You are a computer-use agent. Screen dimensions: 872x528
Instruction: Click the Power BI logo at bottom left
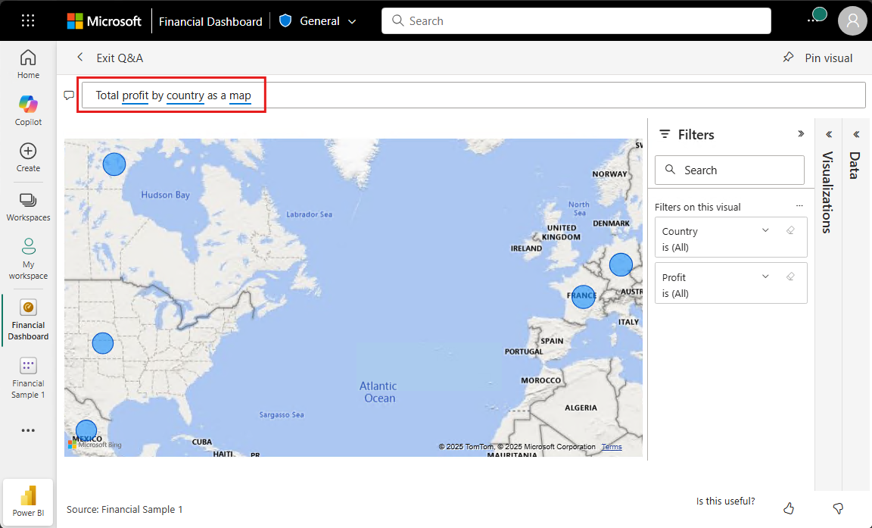pyautogui.click(x=28, y=501)
